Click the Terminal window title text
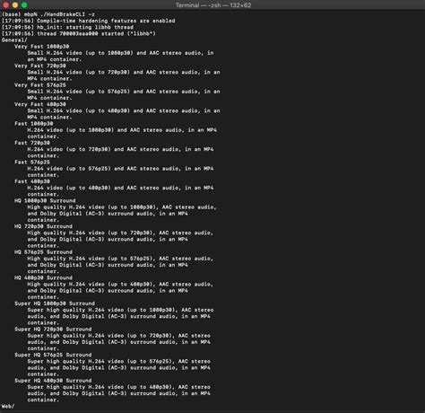The height and width of the screenshot is (413, 425). pos(213,5)
